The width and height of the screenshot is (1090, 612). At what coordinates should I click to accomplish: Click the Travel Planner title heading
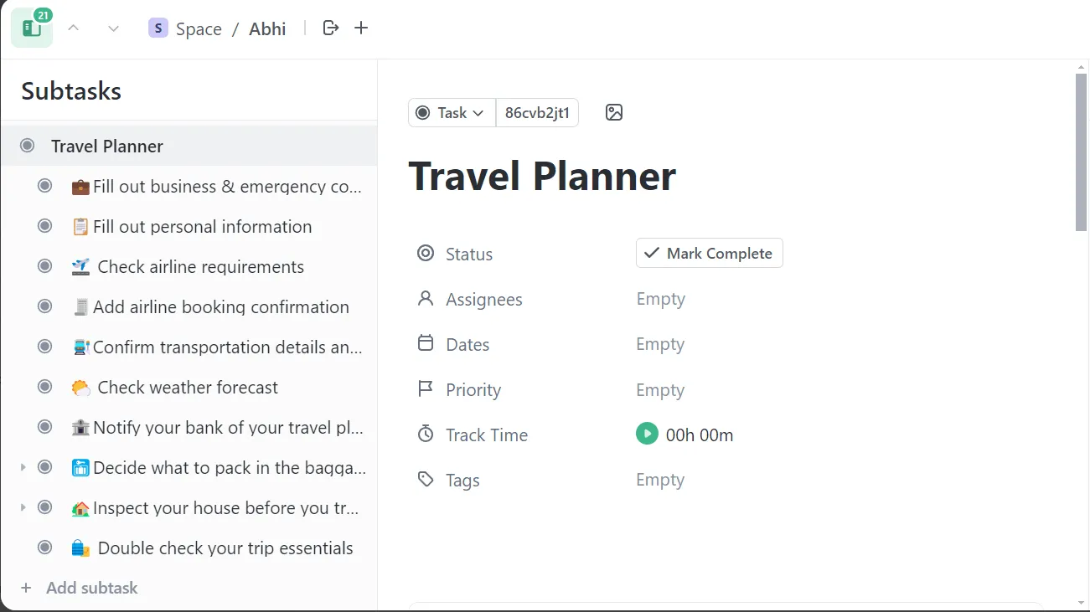(x=542, y=177)
